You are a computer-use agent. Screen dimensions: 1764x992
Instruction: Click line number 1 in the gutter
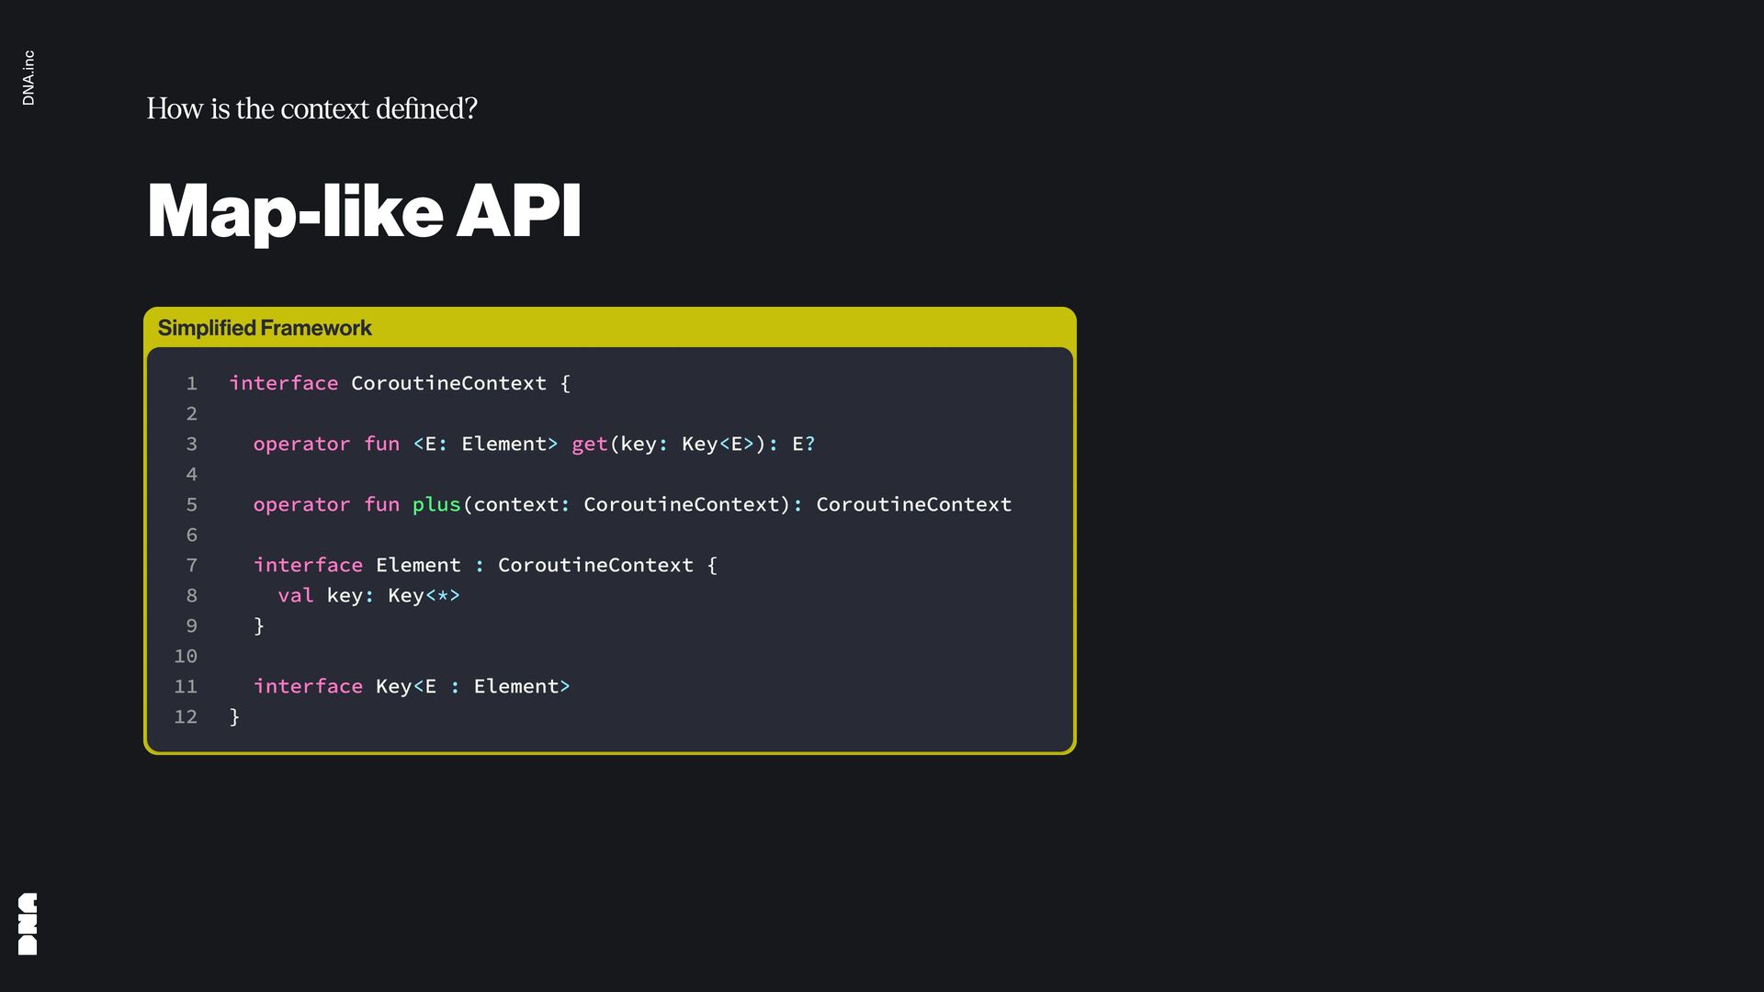pyautogui.click(x=191, y=384)
